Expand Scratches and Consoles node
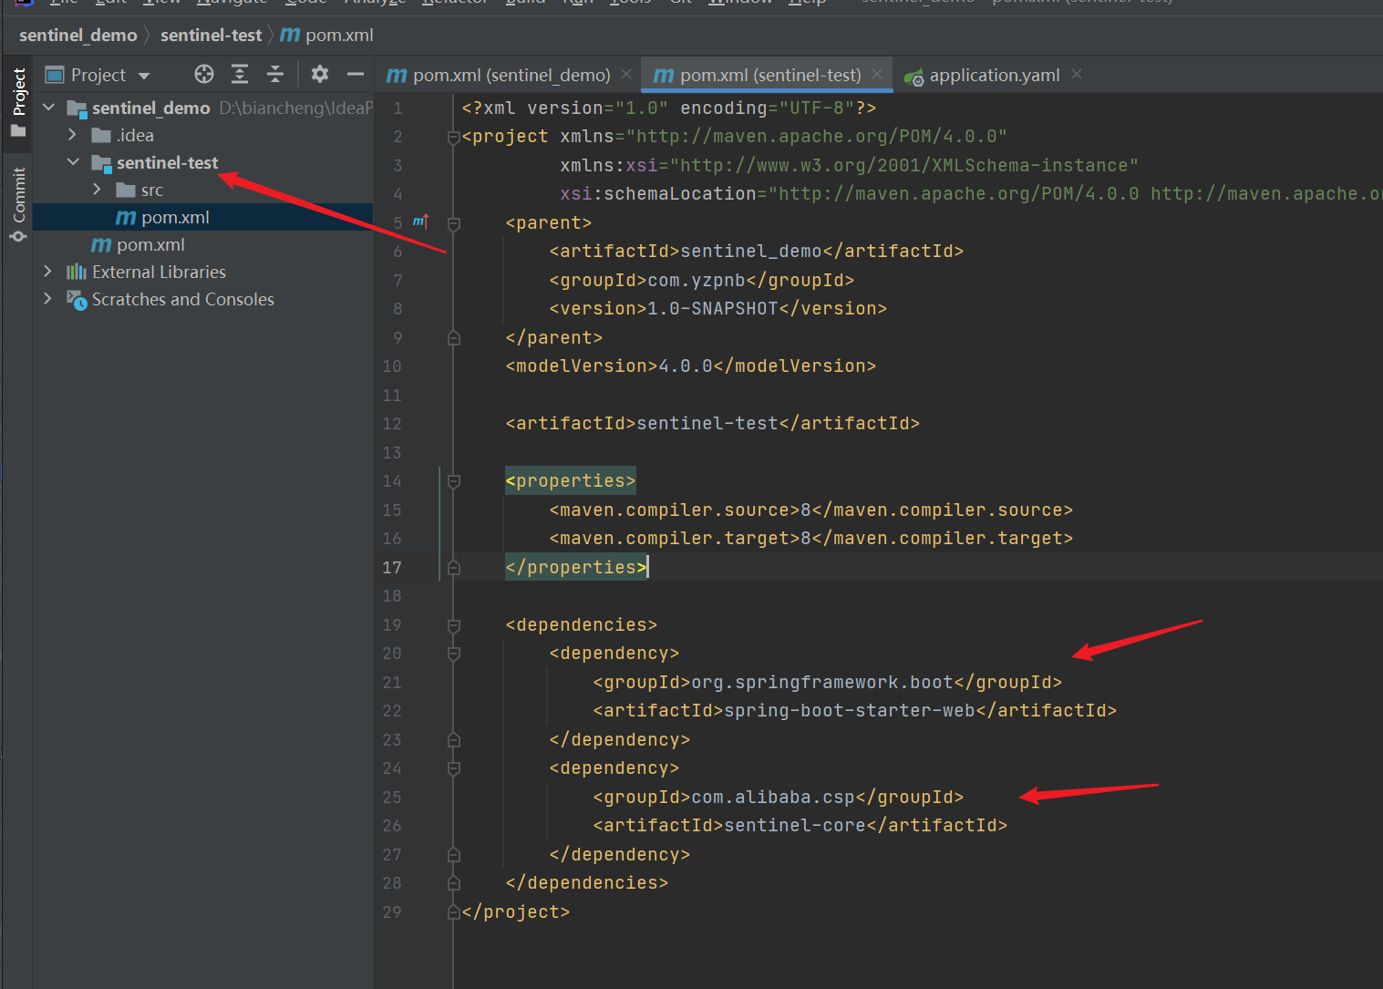The image size is (1383, 989). [48, 299]
